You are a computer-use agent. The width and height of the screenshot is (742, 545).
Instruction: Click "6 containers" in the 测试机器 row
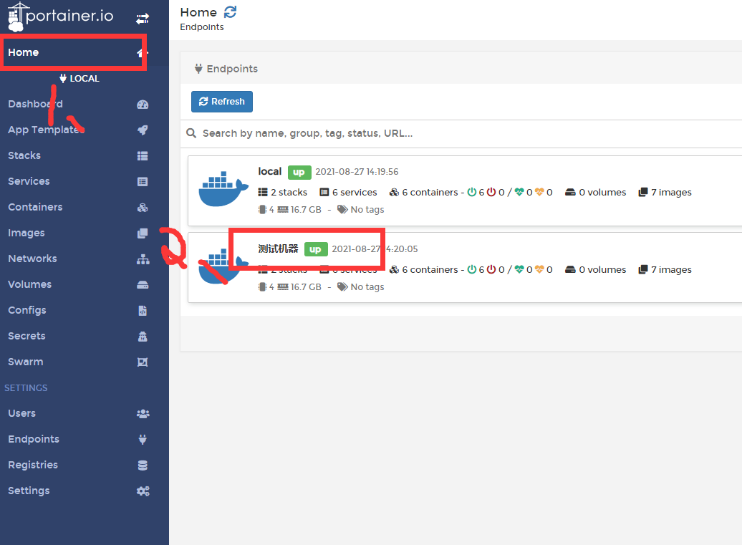tap(423, 270)
